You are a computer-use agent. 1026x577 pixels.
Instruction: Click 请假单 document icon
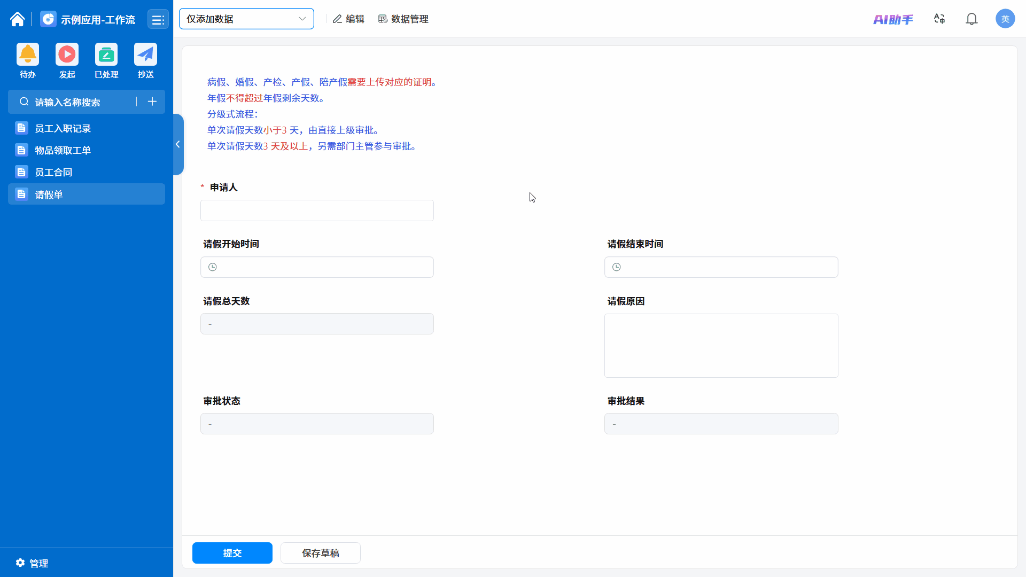tap(21, 194)
